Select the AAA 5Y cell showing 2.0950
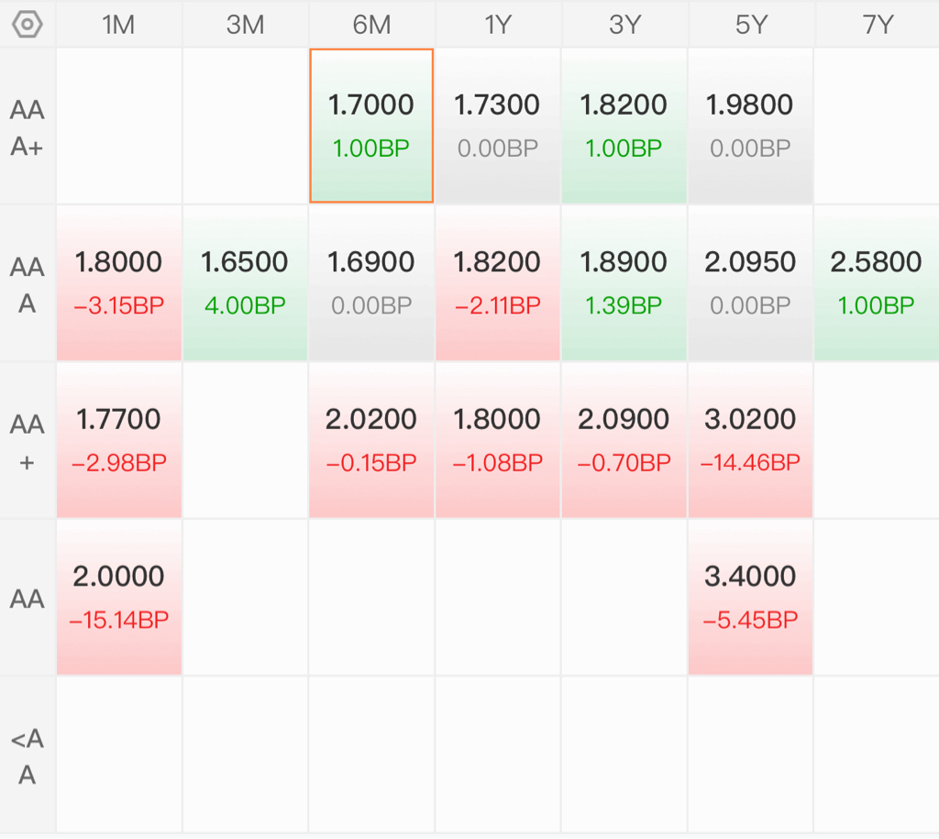This screenshot has width=939, height=839. click(750, 282)
